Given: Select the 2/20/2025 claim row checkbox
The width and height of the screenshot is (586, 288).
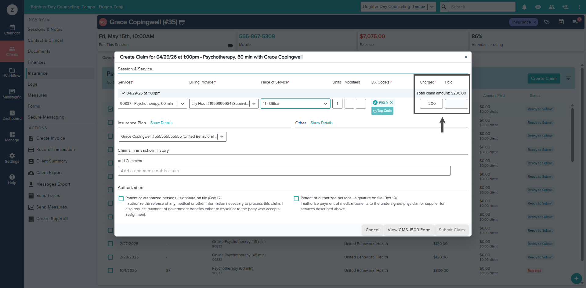Looking at the screenshot, I should click(110, 257).
